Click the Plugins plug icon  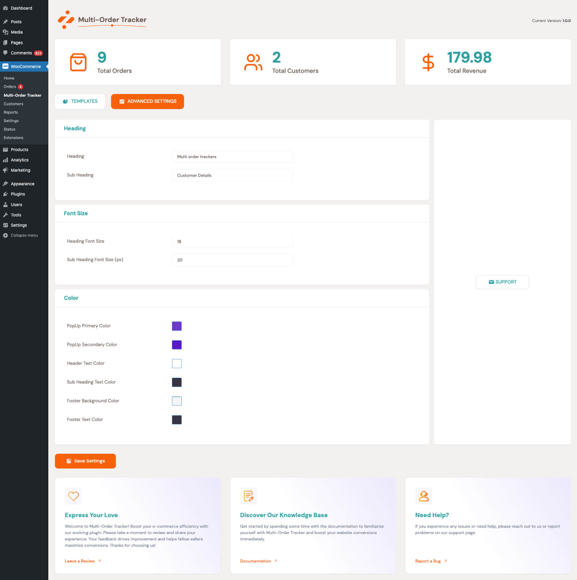coord(5,194)
